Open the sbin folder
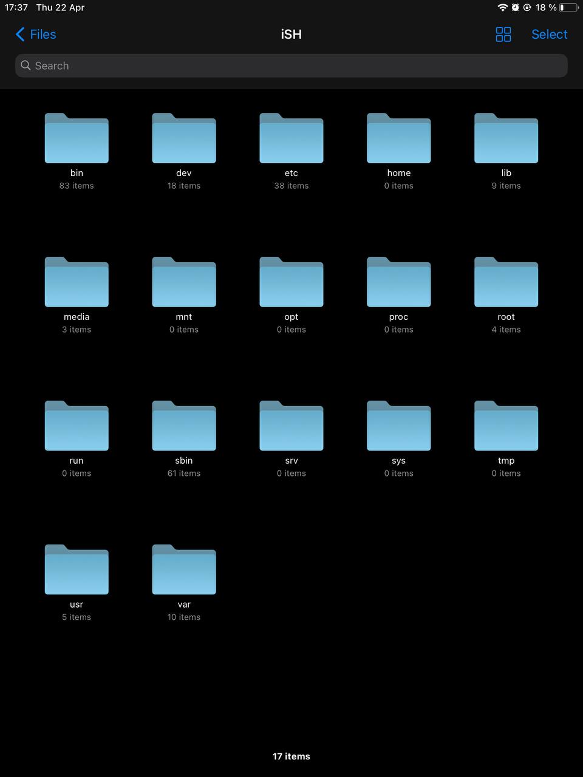583x777 pixels. (x=184, y=426)
